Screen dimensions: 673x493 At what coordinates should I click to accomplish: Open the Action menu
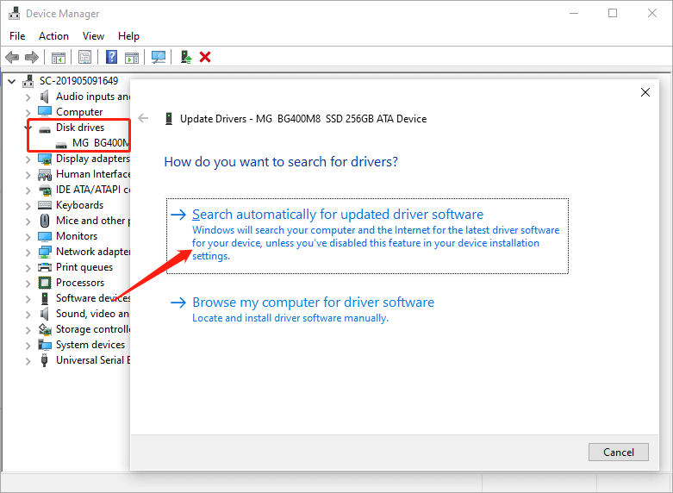tap(53, 36)
